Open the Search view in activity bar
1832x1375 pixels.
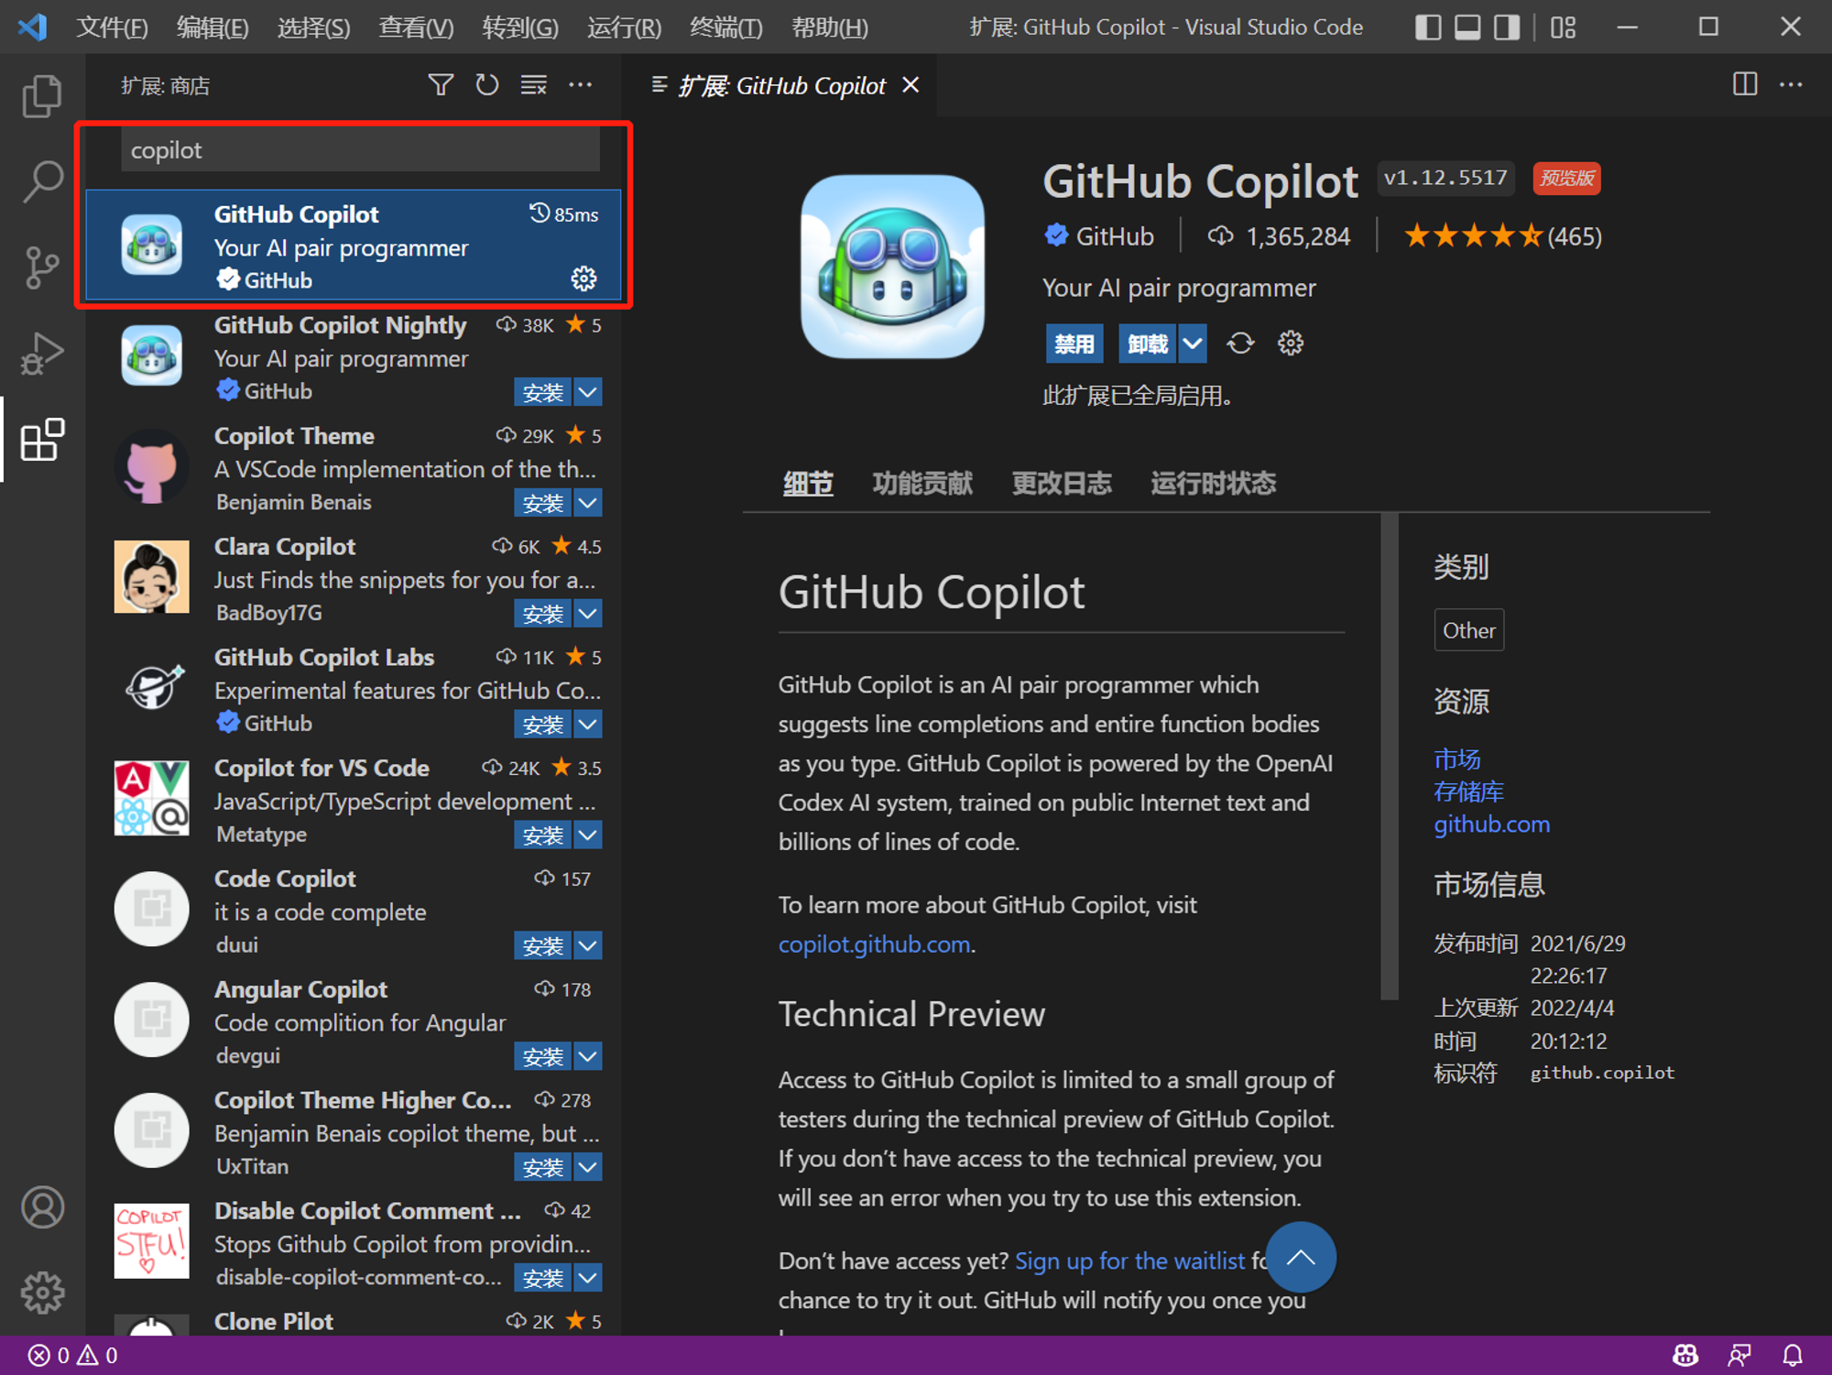42,181
